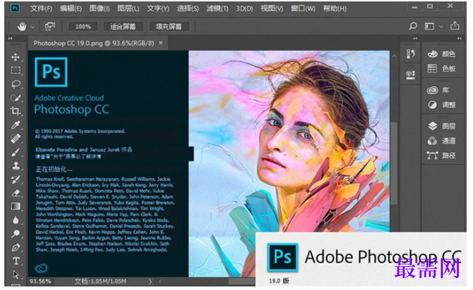Expand status bar info arrow

tap(150, 282)
